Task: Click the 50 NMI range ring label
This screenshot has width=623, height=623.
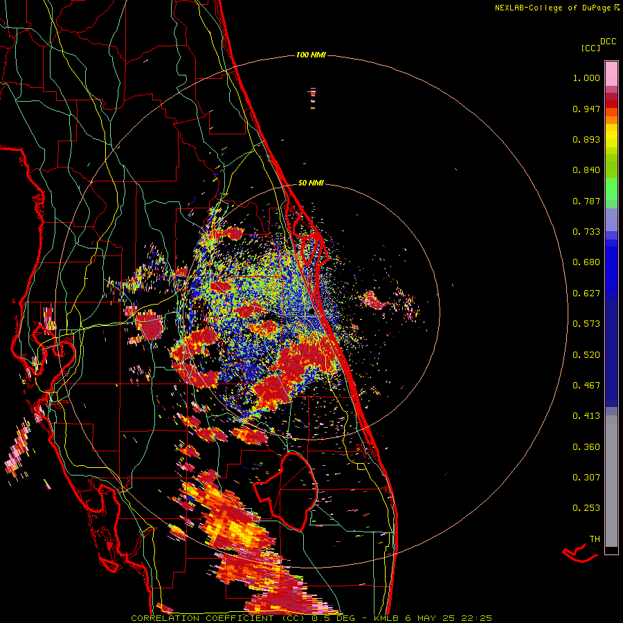Action: (311, 183)
